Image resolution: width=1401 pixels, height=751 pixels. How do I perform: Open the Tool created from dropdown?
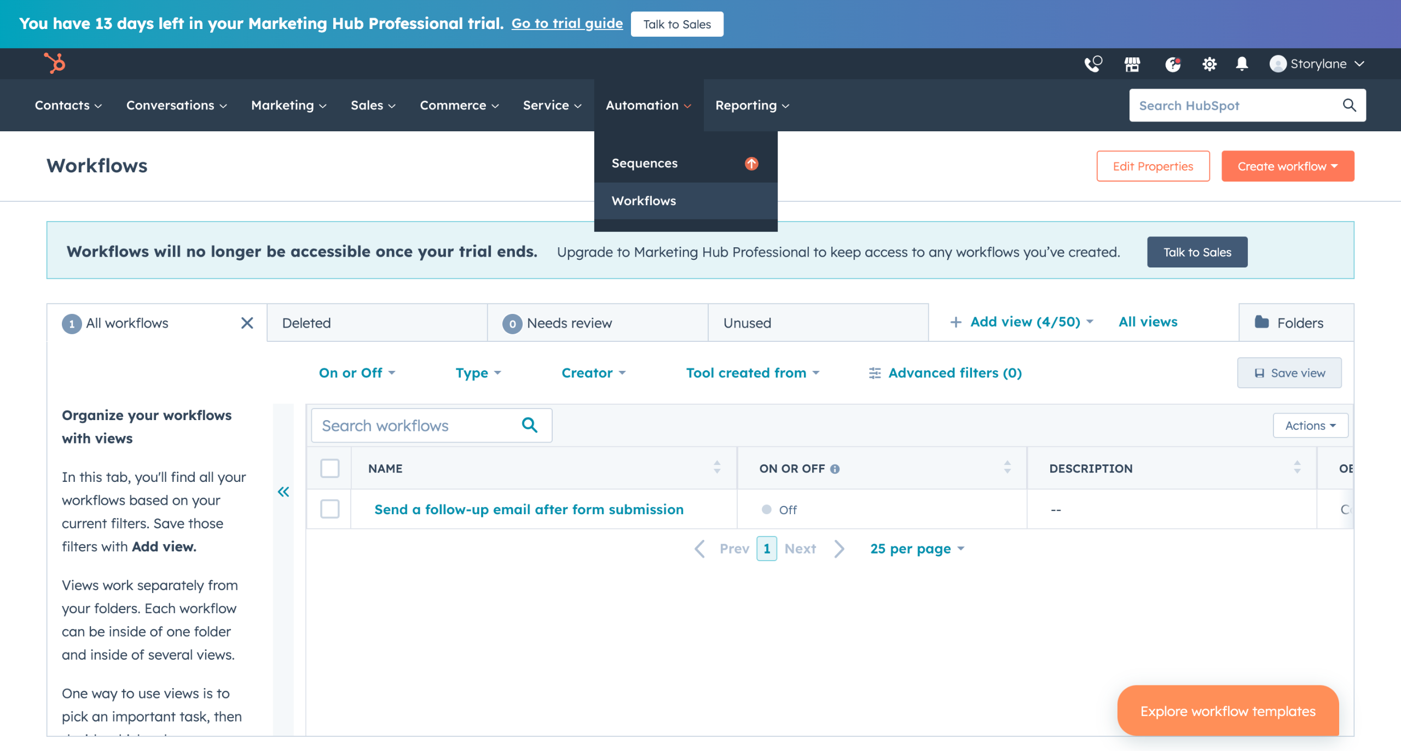click(x=752, y=373)
